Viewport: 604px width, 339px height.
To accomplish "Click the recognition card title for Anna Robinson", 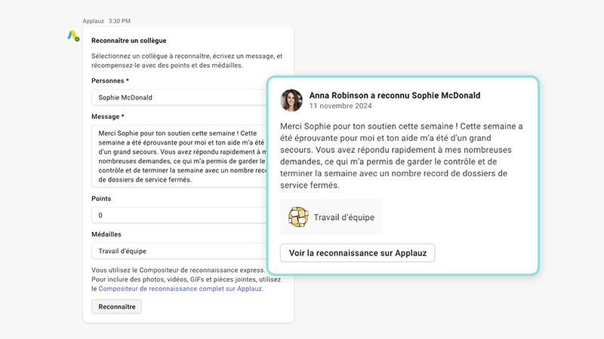I will coord(394,96).
